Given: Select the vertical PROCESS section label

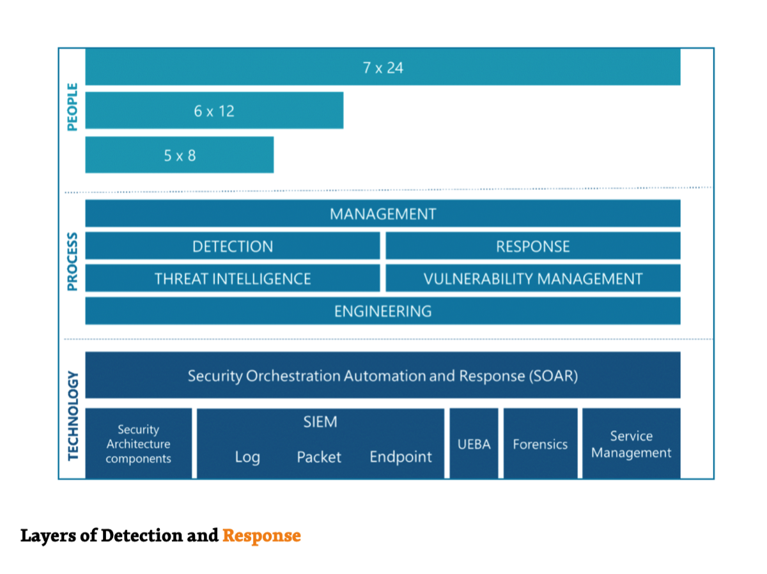Looking at the screenshot, I should [x=72, y=261].
